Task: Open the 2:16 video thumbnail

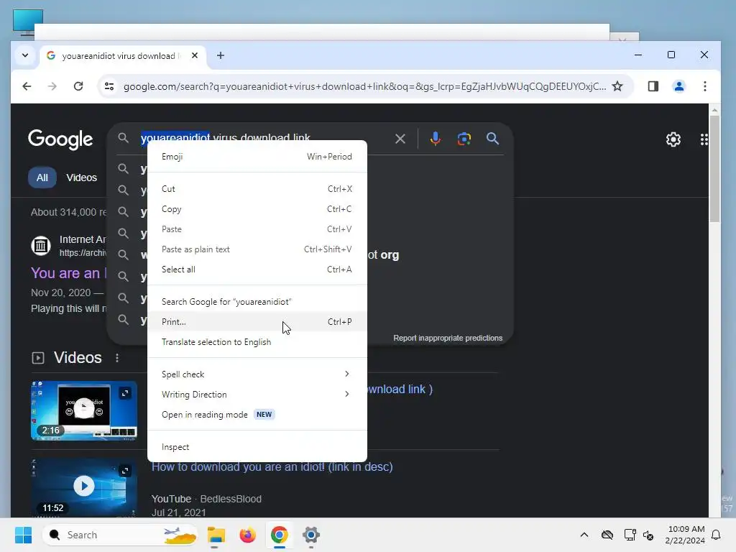Action: point(84,410)
